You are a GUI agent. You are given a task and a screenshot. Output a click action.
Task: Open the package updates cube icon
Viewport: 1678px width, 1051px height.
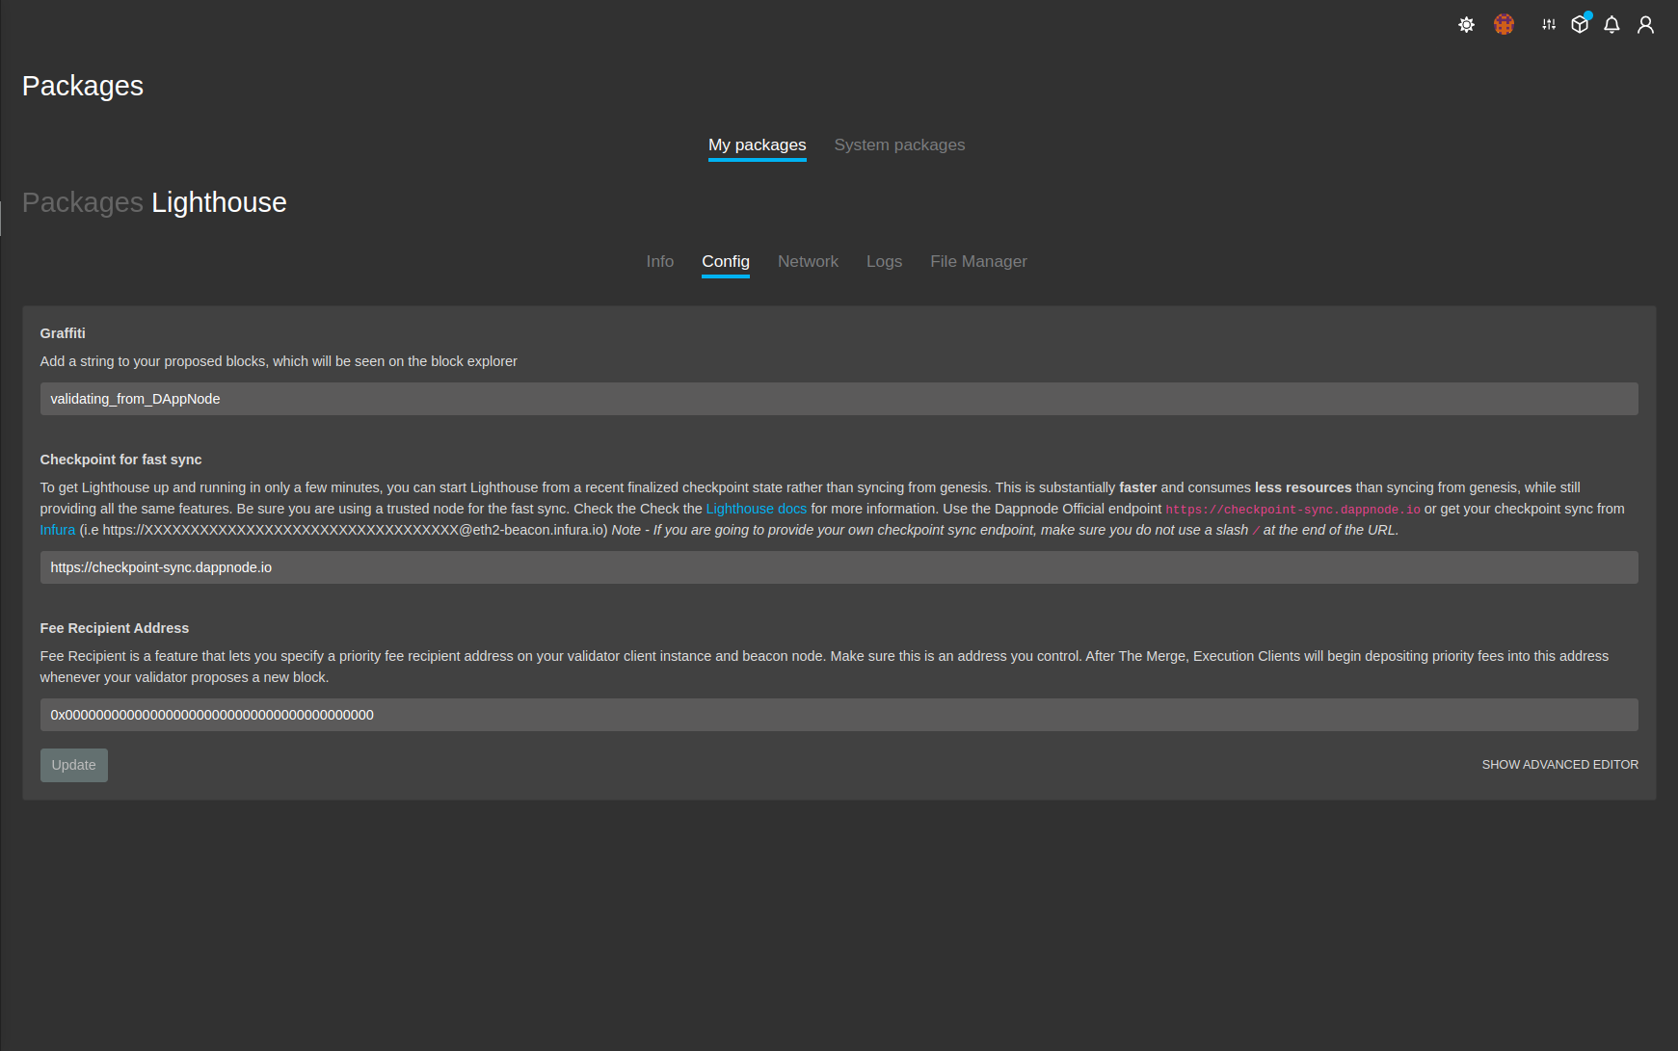point(1580,24)
